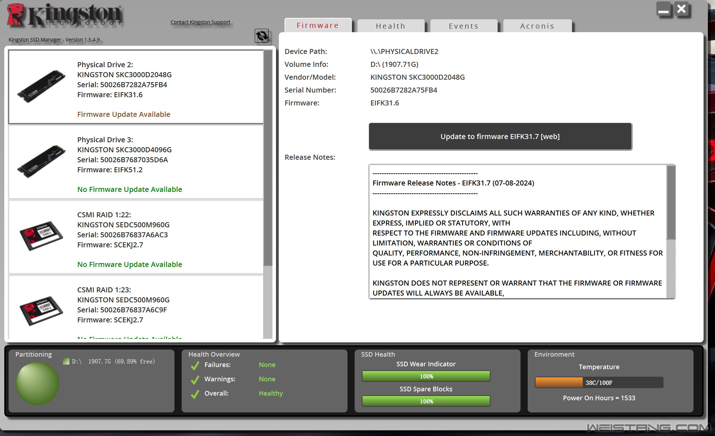The width and height of the screenshot is (715, 436).
Task: Click "Firmware Release Notes - EIFK31.7" line
Action: coord(453,183)
